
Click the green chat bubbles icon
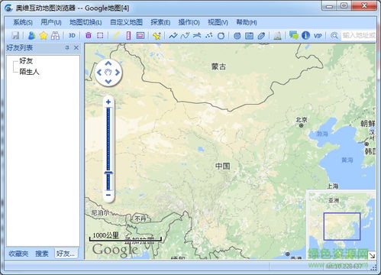point(294,35)
